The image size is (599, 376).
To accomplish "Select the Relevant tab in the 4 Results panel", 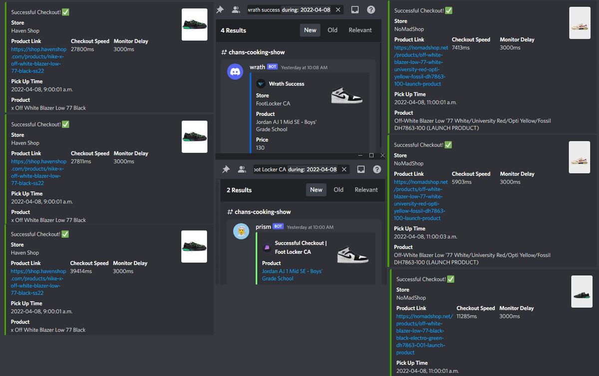I will [360, 30].
